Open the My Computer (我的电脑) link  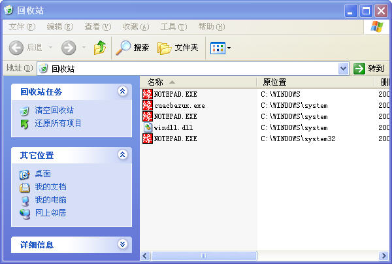tap(50, 200)
